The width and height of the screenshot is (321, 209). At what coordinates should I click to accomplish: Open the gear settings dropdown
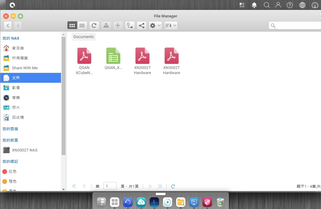[155, 25]
